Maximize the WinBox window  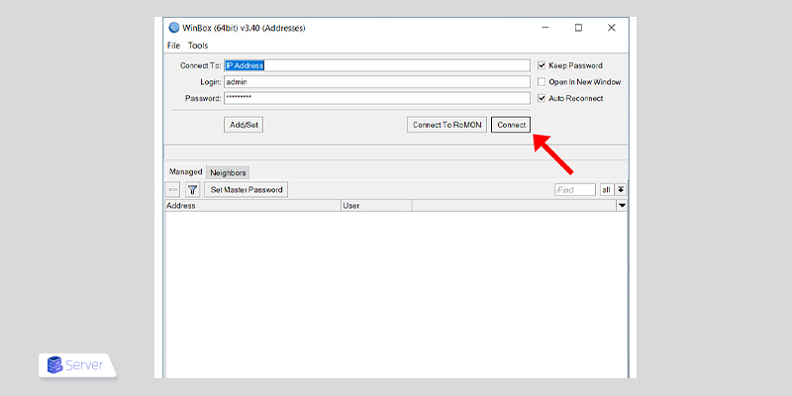(578, 28)
